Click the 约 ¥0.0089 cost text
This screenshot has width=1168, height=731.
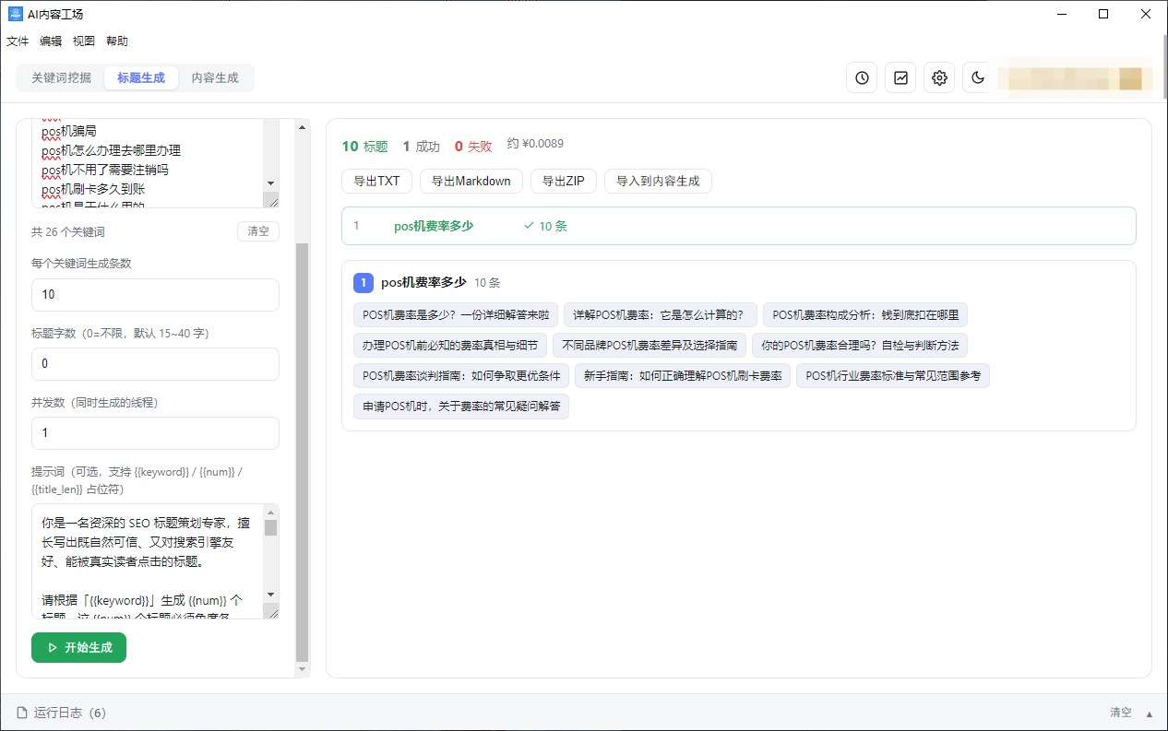(535, 144)
